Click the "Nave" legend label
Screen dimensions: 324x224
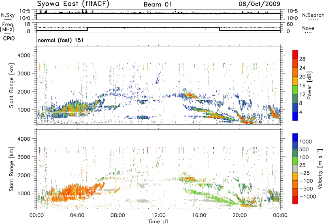click(308, 28)
